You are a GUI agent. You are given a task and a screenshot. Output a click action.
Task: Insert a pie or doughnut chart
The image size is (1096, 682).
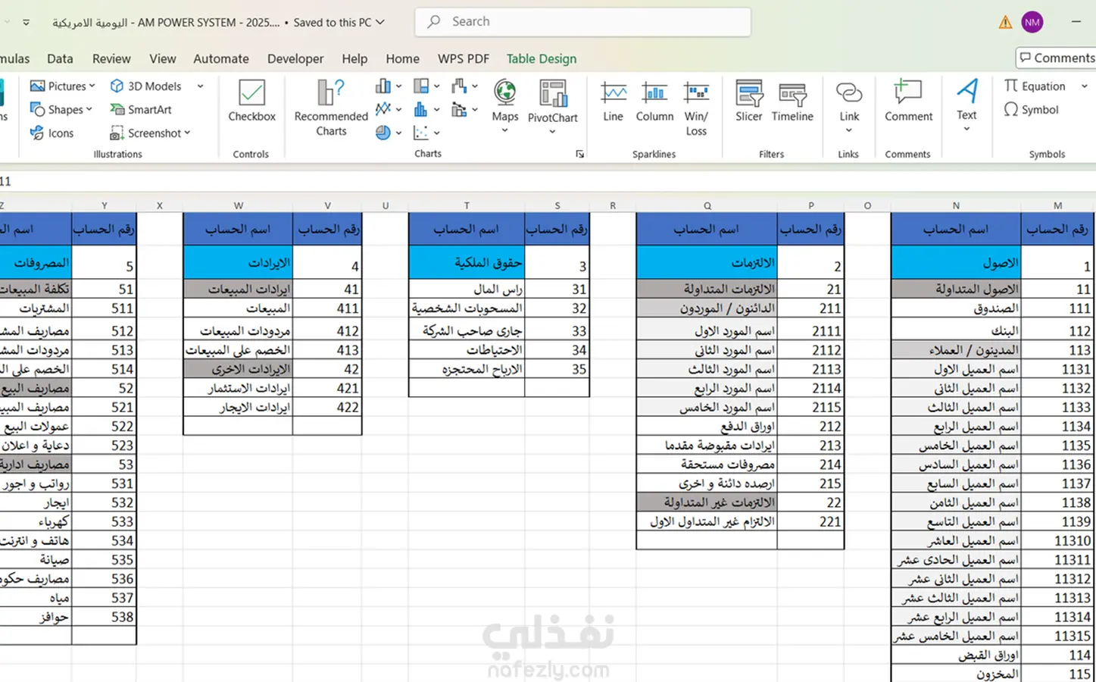pyautogui.click(x=383, y=133)
